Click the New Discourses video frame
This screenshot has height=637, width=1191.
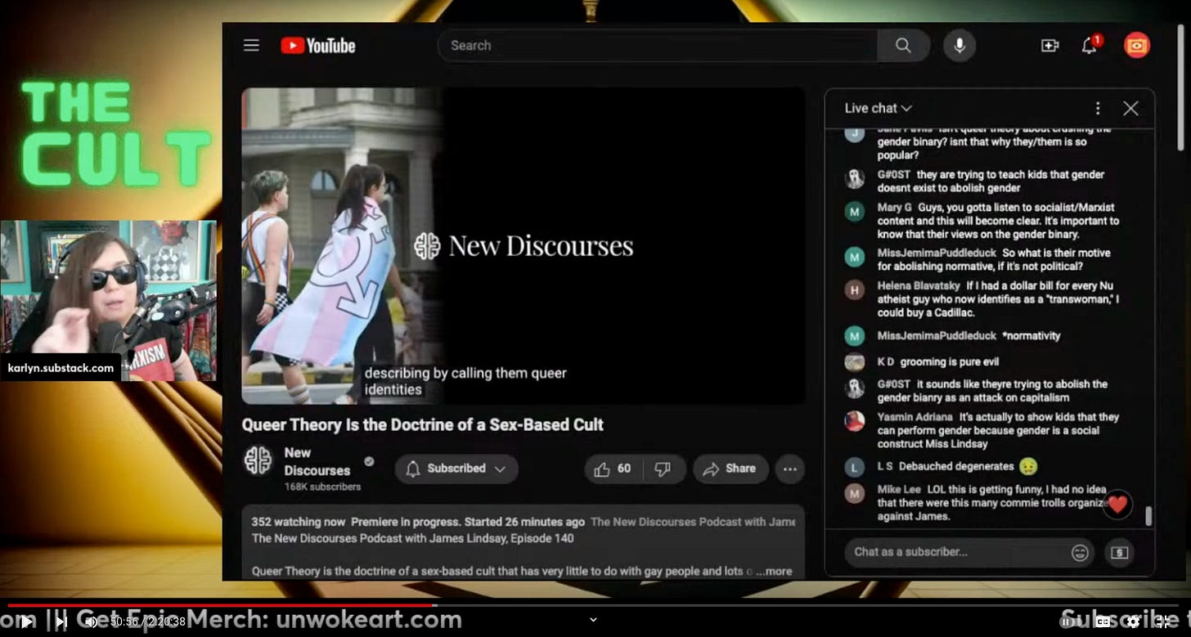tap(524, 246)
